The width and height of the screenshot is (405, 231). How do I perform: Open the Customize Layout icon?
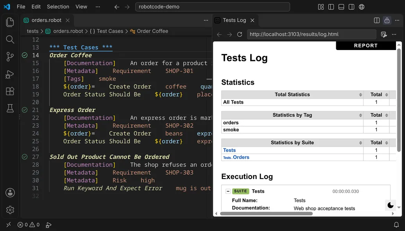[321, 7]
